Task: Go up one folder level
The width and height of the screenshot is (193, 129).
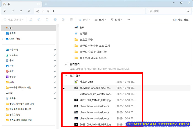Action: [x=21, y=11]
